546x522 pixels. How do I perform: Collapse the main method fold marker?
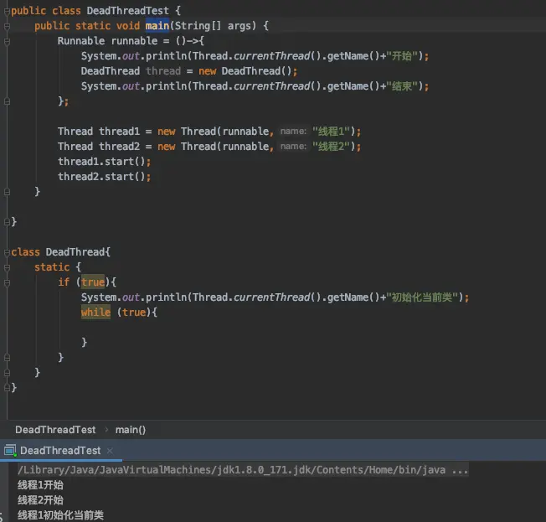coord(7,26)
